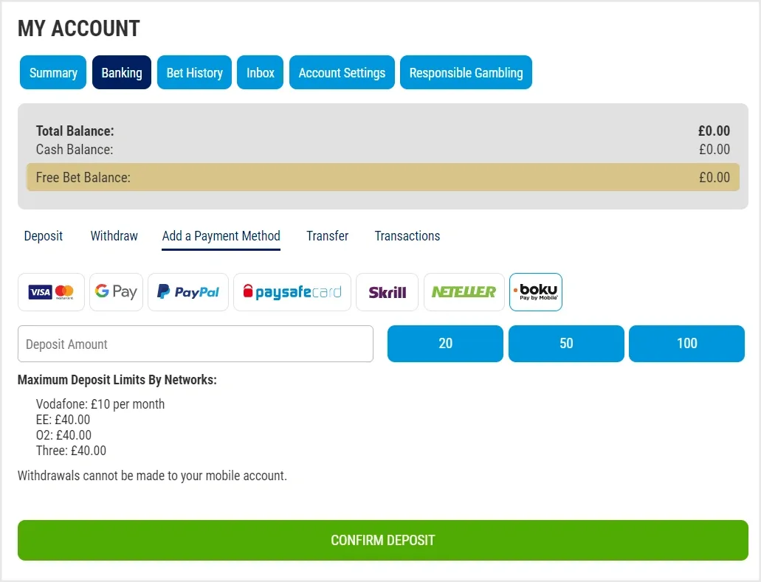Open the Withdraw section
Screen dimensions: 761x582
click(114, 236)
